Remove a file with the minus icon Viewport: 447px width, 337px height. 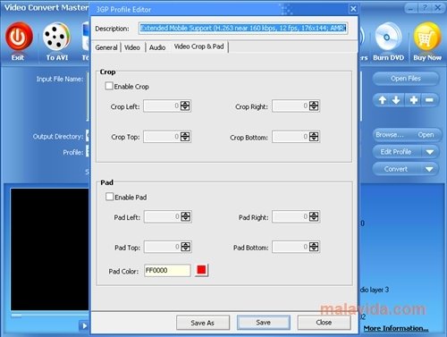tap(429, 100)
